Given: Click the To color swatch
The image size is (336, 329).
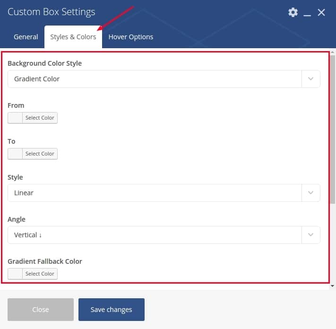Looking at the screenshot, I should [x=15, y=154].
